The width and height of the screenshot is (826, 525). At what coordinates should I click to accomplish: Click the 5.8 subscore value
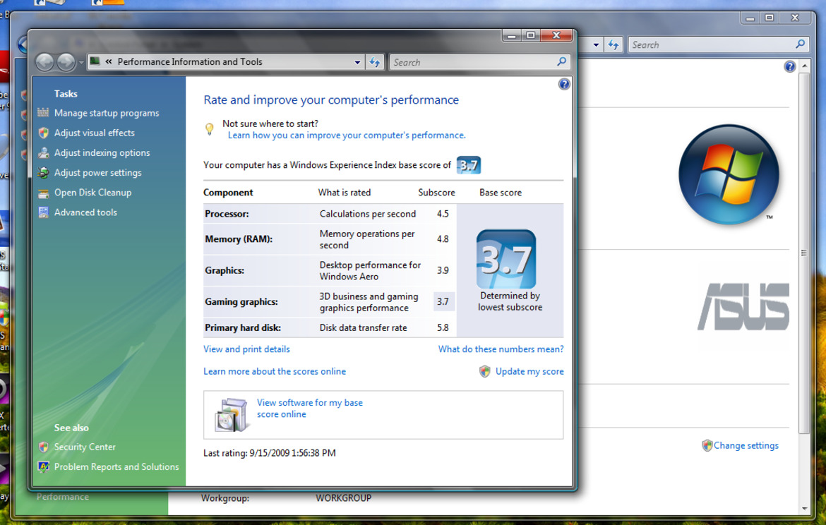click(443, 327)
